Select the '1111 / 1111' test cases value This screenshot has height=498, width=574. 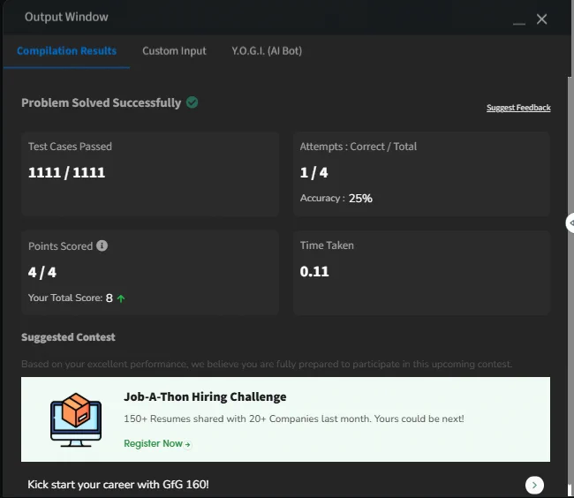pyautogui.click(x=66, y=172)
